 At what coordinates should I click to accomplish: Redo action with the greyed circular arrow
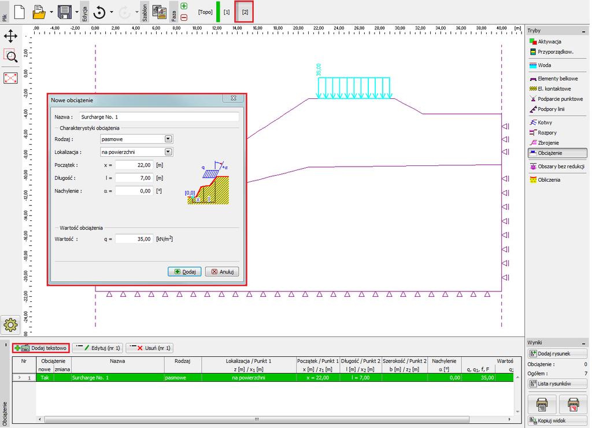click(125, 13)
